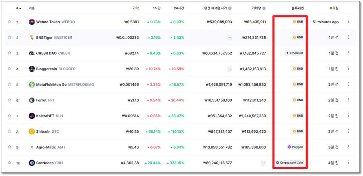This screenshot has width=363, height=176.
Task: Open the Bloggercoin BLOGGER page
Action: (56, 69)
